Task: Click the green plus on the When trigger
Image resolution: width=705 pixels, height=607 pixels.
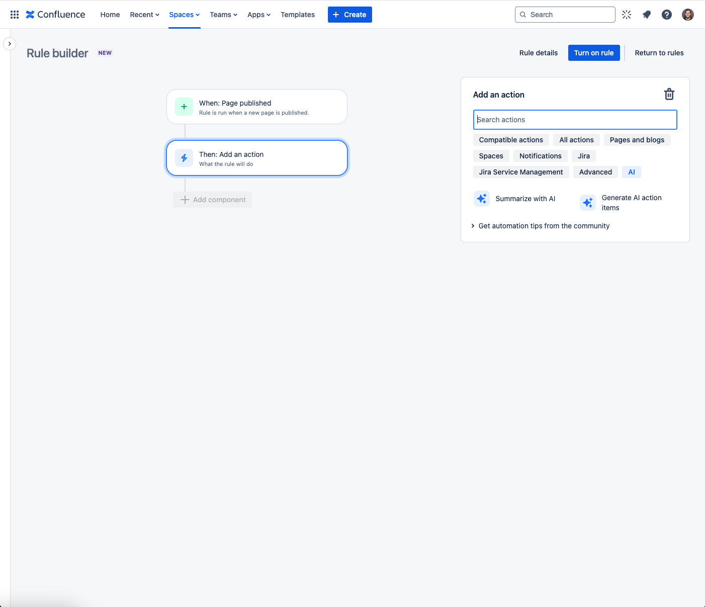Action: coord(184,107)
